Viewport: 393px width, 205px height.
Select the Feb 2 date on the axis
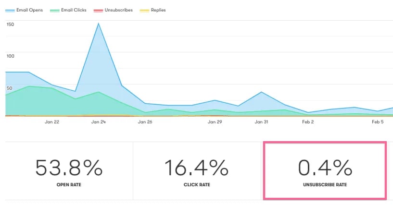(x=308, y=122)
